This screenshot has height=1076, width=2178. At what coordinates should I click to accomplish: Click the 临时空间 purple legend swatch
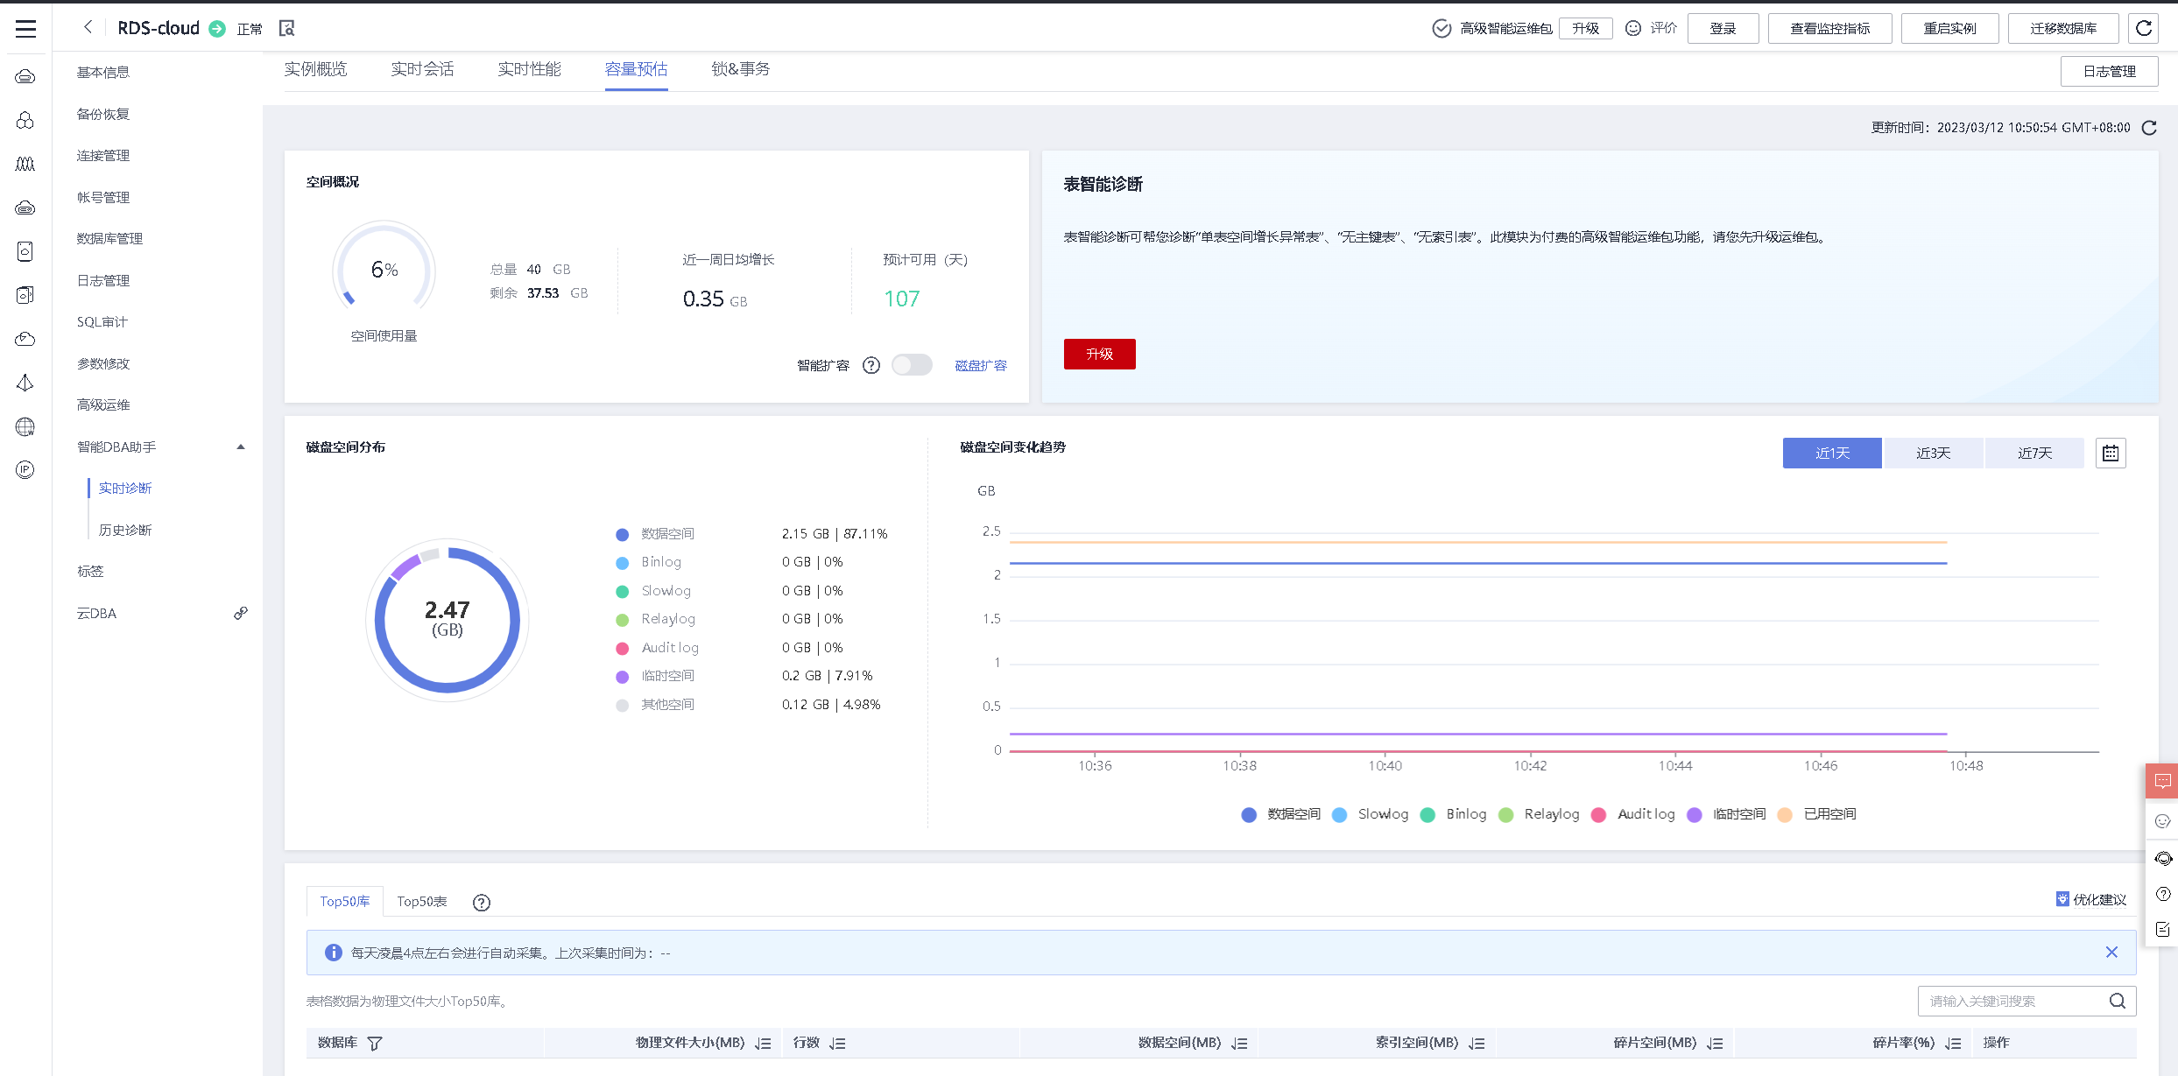pyautogui.click(x=622, y=677)
